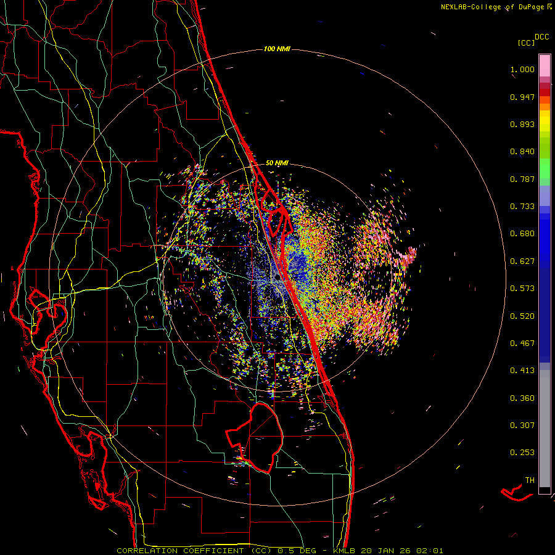Screen dimensions: 555x555
Task: Select the 0.947 scale value
Action: 522,97
